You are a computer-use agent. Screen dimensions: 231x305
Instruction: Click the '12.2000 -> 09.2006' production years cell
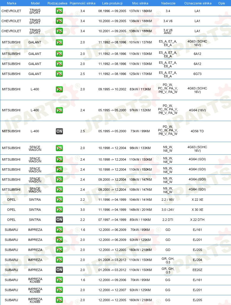click(112, 280)
